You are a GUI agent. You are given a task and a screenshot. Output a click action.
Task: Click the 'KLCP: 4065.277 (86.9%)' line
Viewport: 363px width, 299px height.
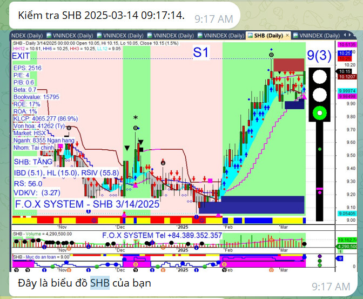pos(45,118)
